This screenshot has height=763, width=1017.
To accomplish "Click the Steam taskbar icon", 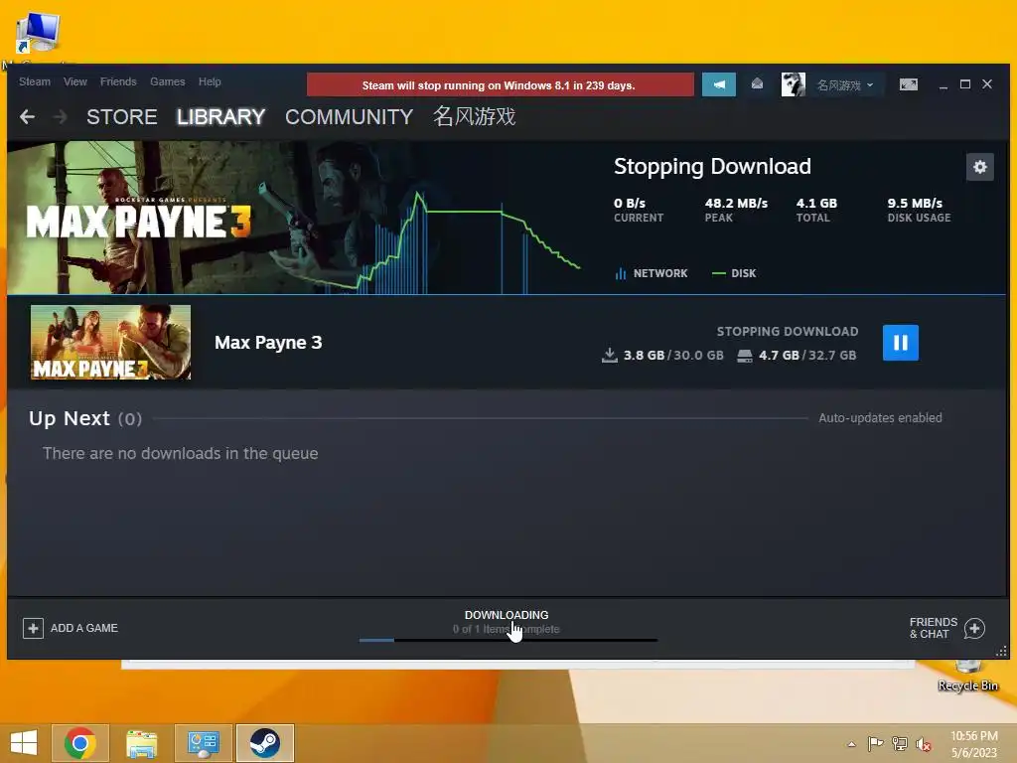I will pos(264,743).
